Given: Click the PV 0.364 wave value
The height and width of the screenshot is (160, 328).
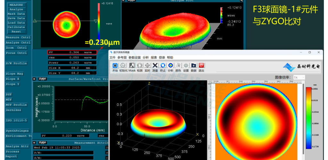Looking at the screenshot, I should [72, 52].
